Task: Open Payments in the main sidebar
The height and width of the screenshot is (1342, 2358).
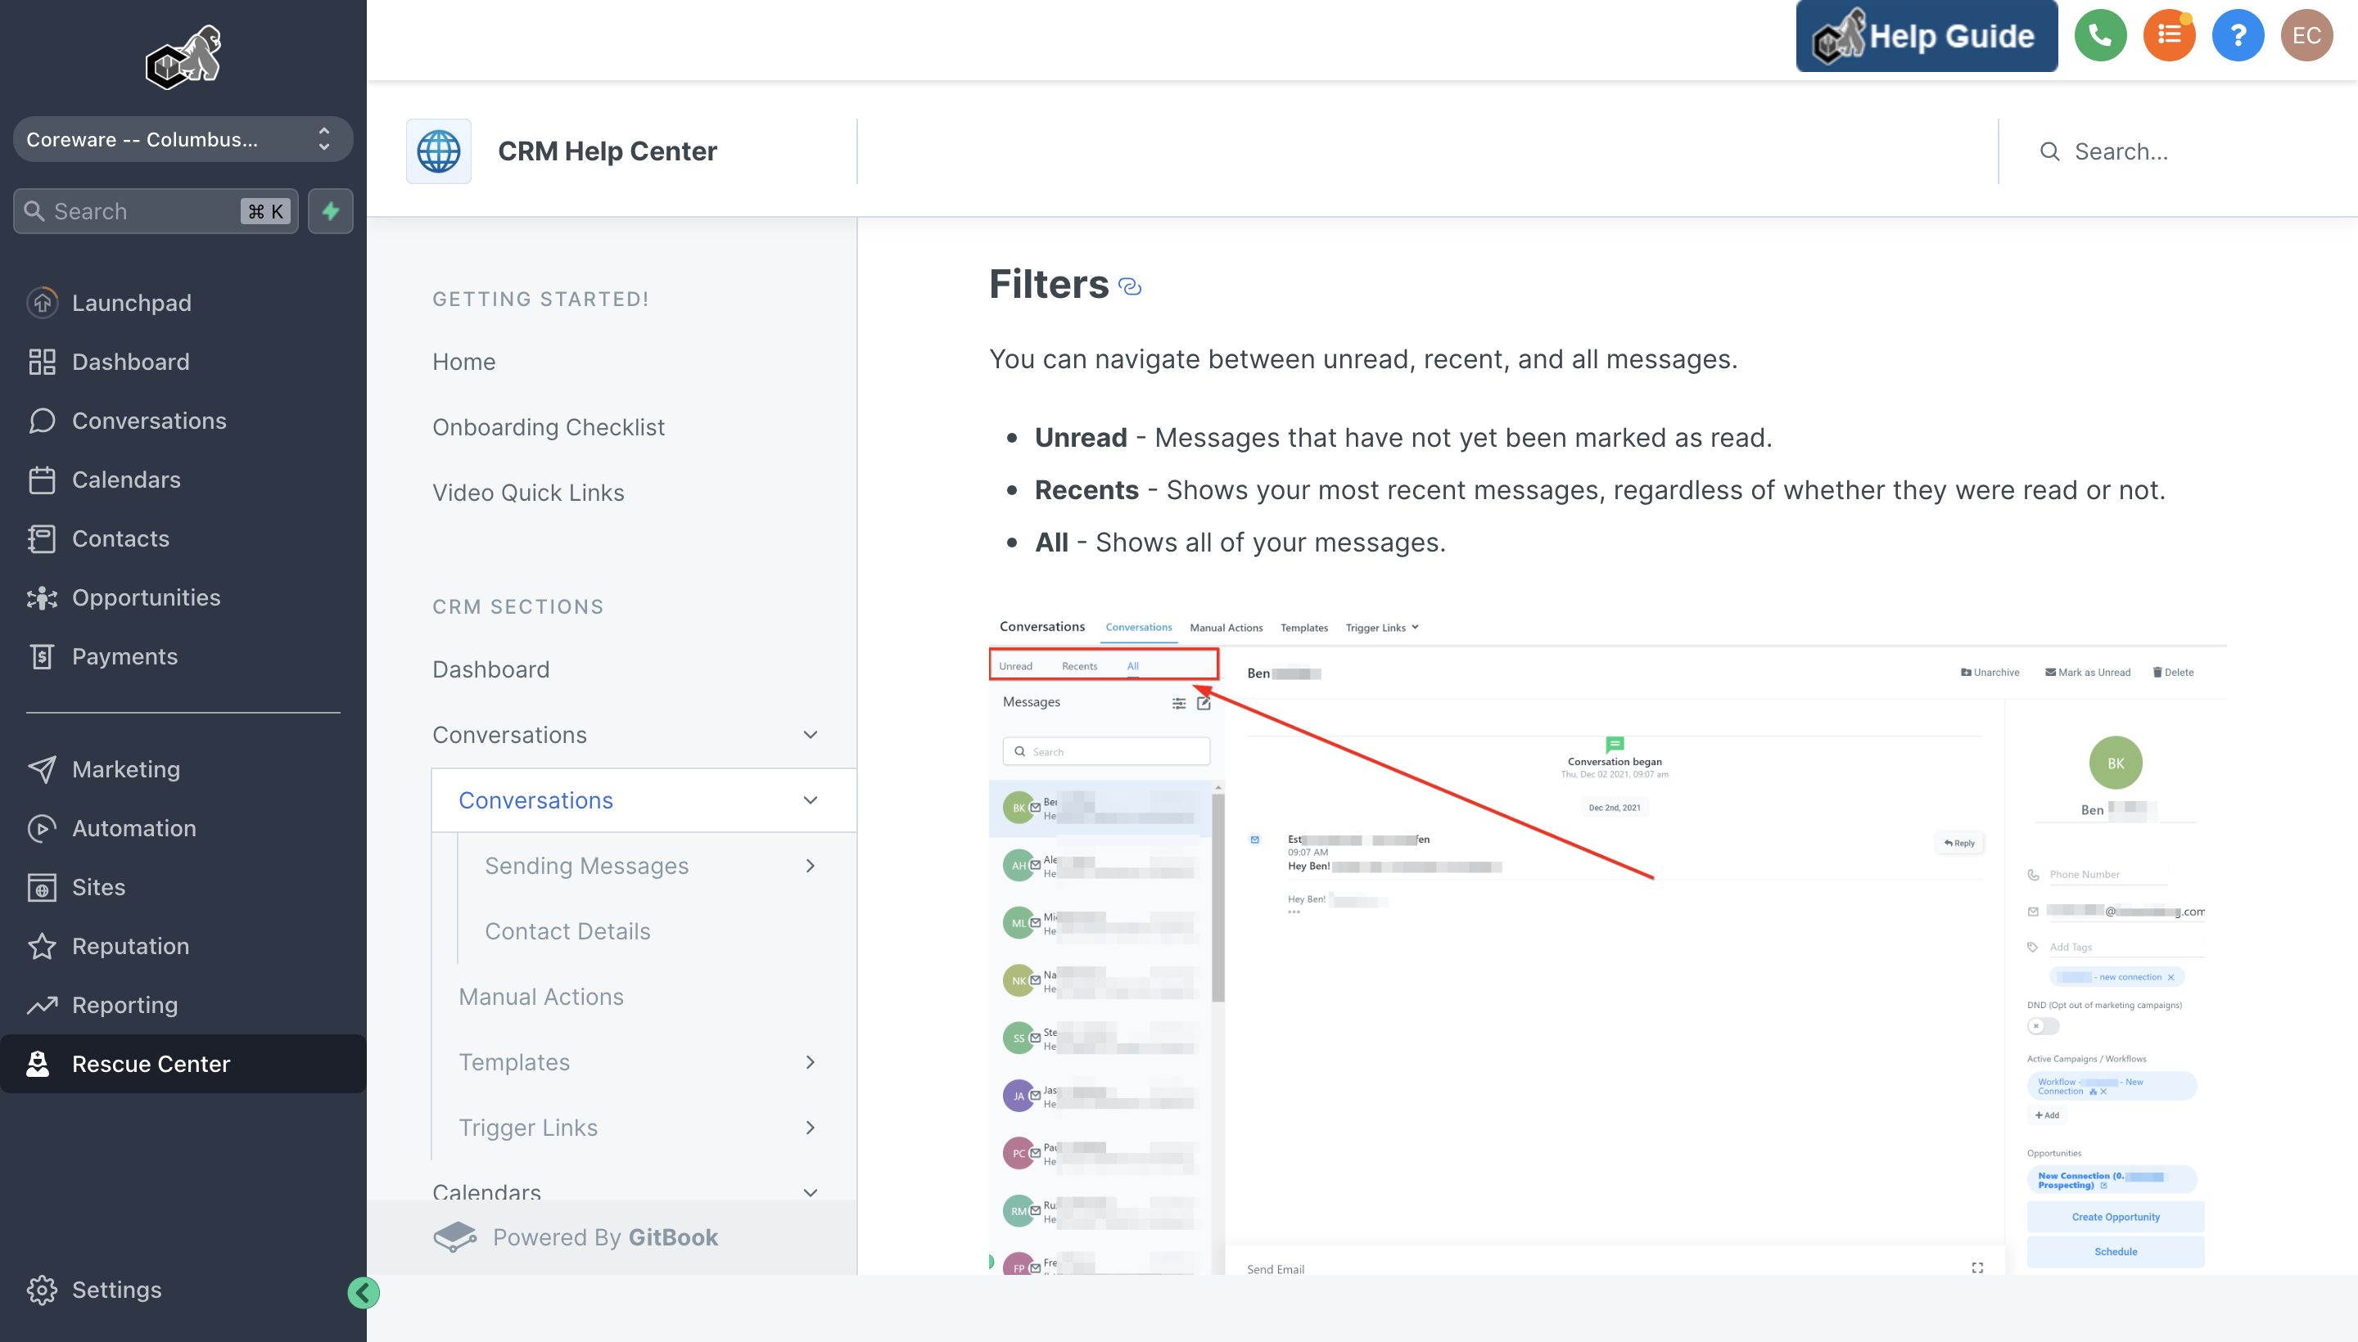Action: 183,656
